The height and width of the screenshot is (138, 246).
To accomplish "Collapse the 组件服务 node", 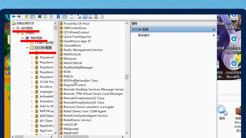I will [x=13, y=28].
